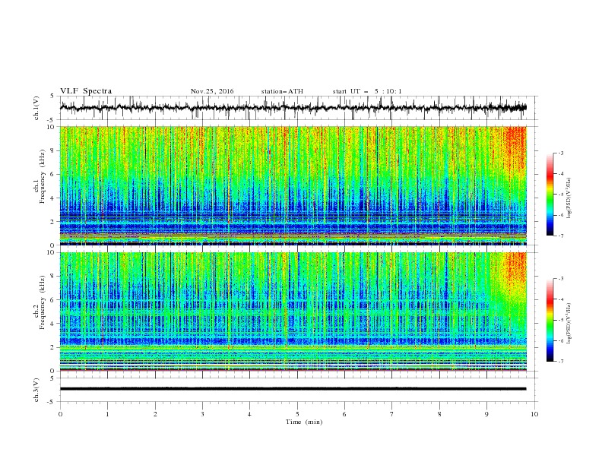Click the "5" tick on ch.1 voltage axis
Screen dimensions: 602x465
53,96
